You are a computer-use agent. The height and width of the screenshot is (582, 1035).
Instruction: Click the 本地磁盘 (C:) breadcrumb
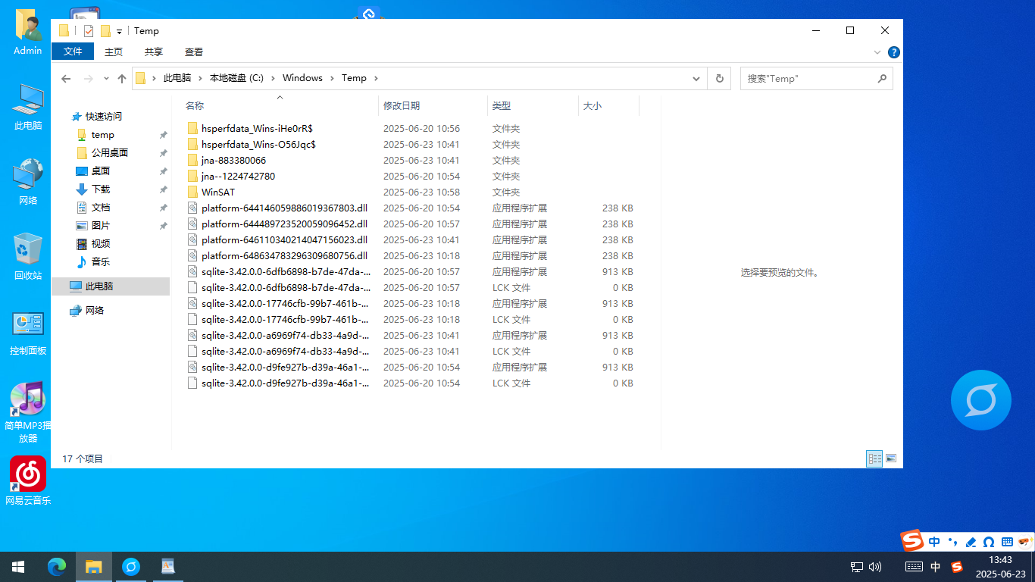point(236,78)
